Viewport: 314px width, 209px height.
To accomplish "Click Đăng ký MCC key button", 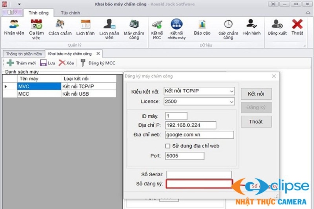I will 98,63.
